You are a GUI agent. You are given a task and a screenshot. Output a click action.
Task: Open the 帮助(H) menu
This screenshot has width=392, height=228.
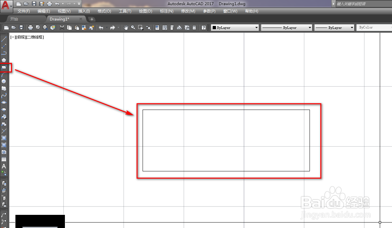[x=252, y=11]
